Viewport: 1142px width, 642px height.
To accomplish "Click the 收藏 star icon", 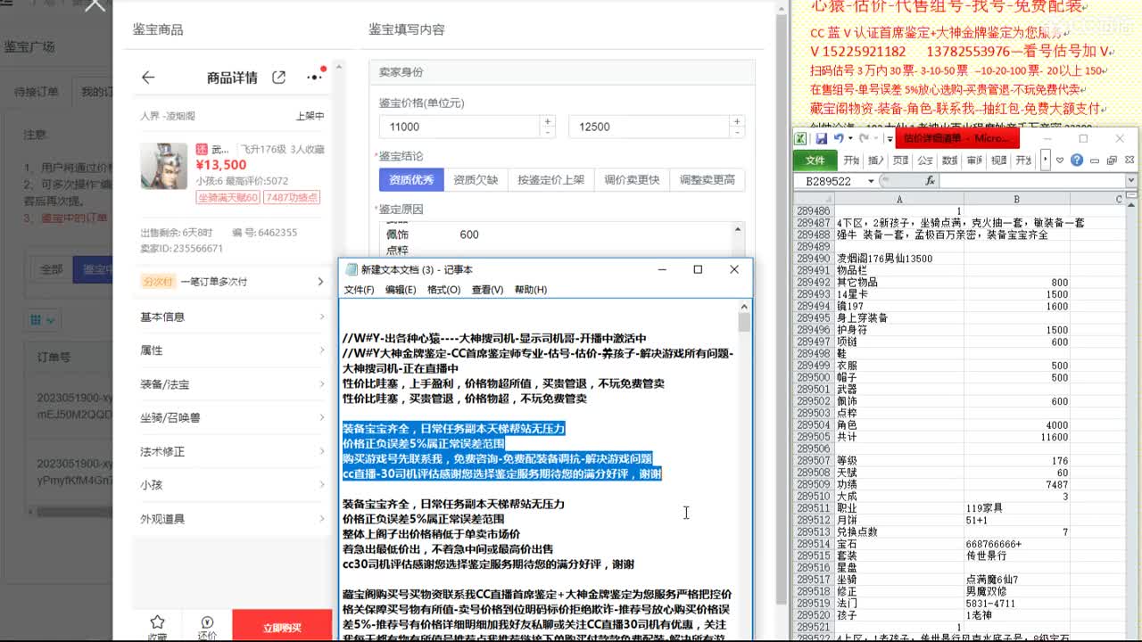I will click(157, 621).
